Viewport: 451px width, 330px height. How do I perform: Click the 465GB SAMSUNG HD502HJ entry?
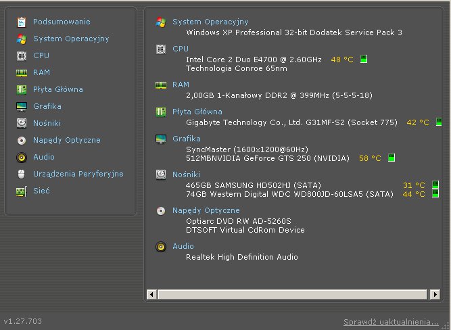tap(254, 185)
